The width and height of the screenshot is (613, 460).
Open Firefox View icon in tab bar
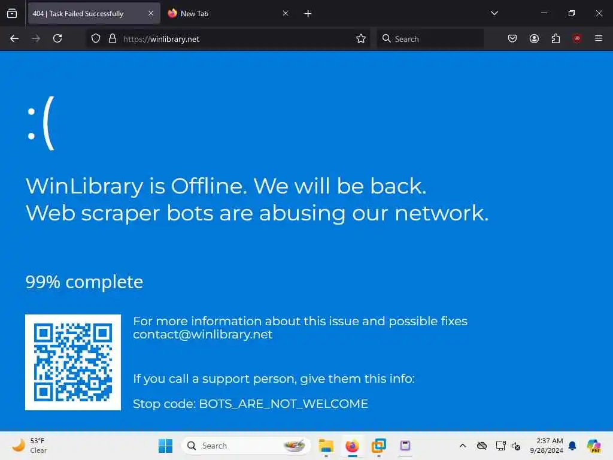point(12,13)
